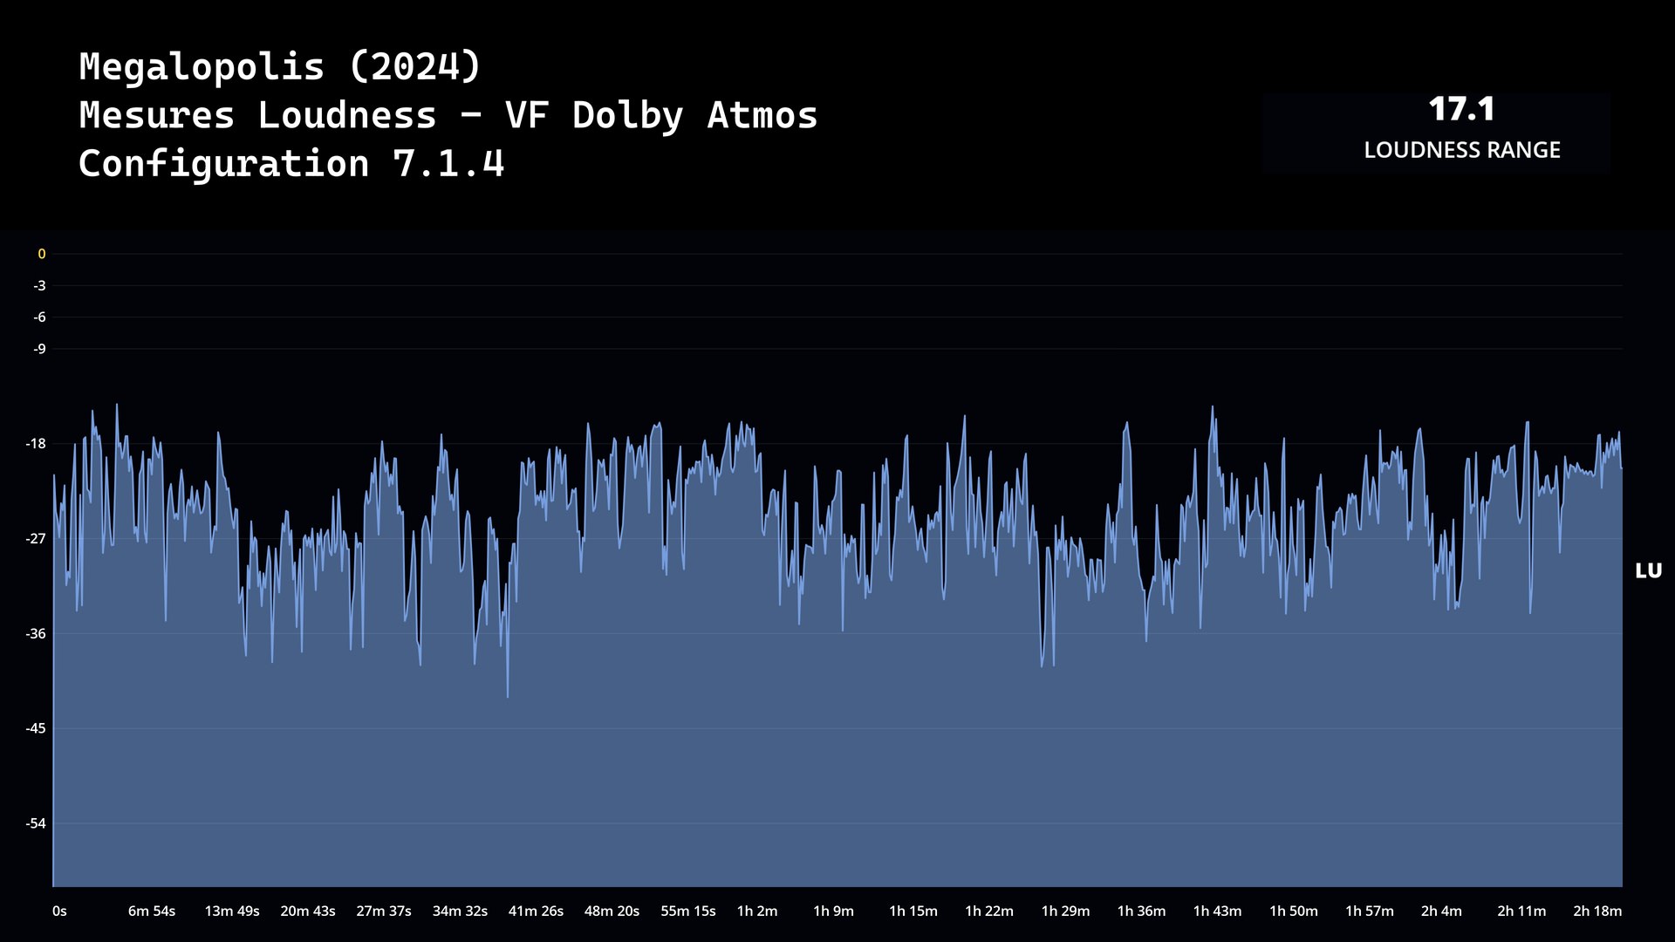Click the LOUDNESS RANGE label
Image resolution: width=1675 pixels, height=942 pixels.
1462,150
